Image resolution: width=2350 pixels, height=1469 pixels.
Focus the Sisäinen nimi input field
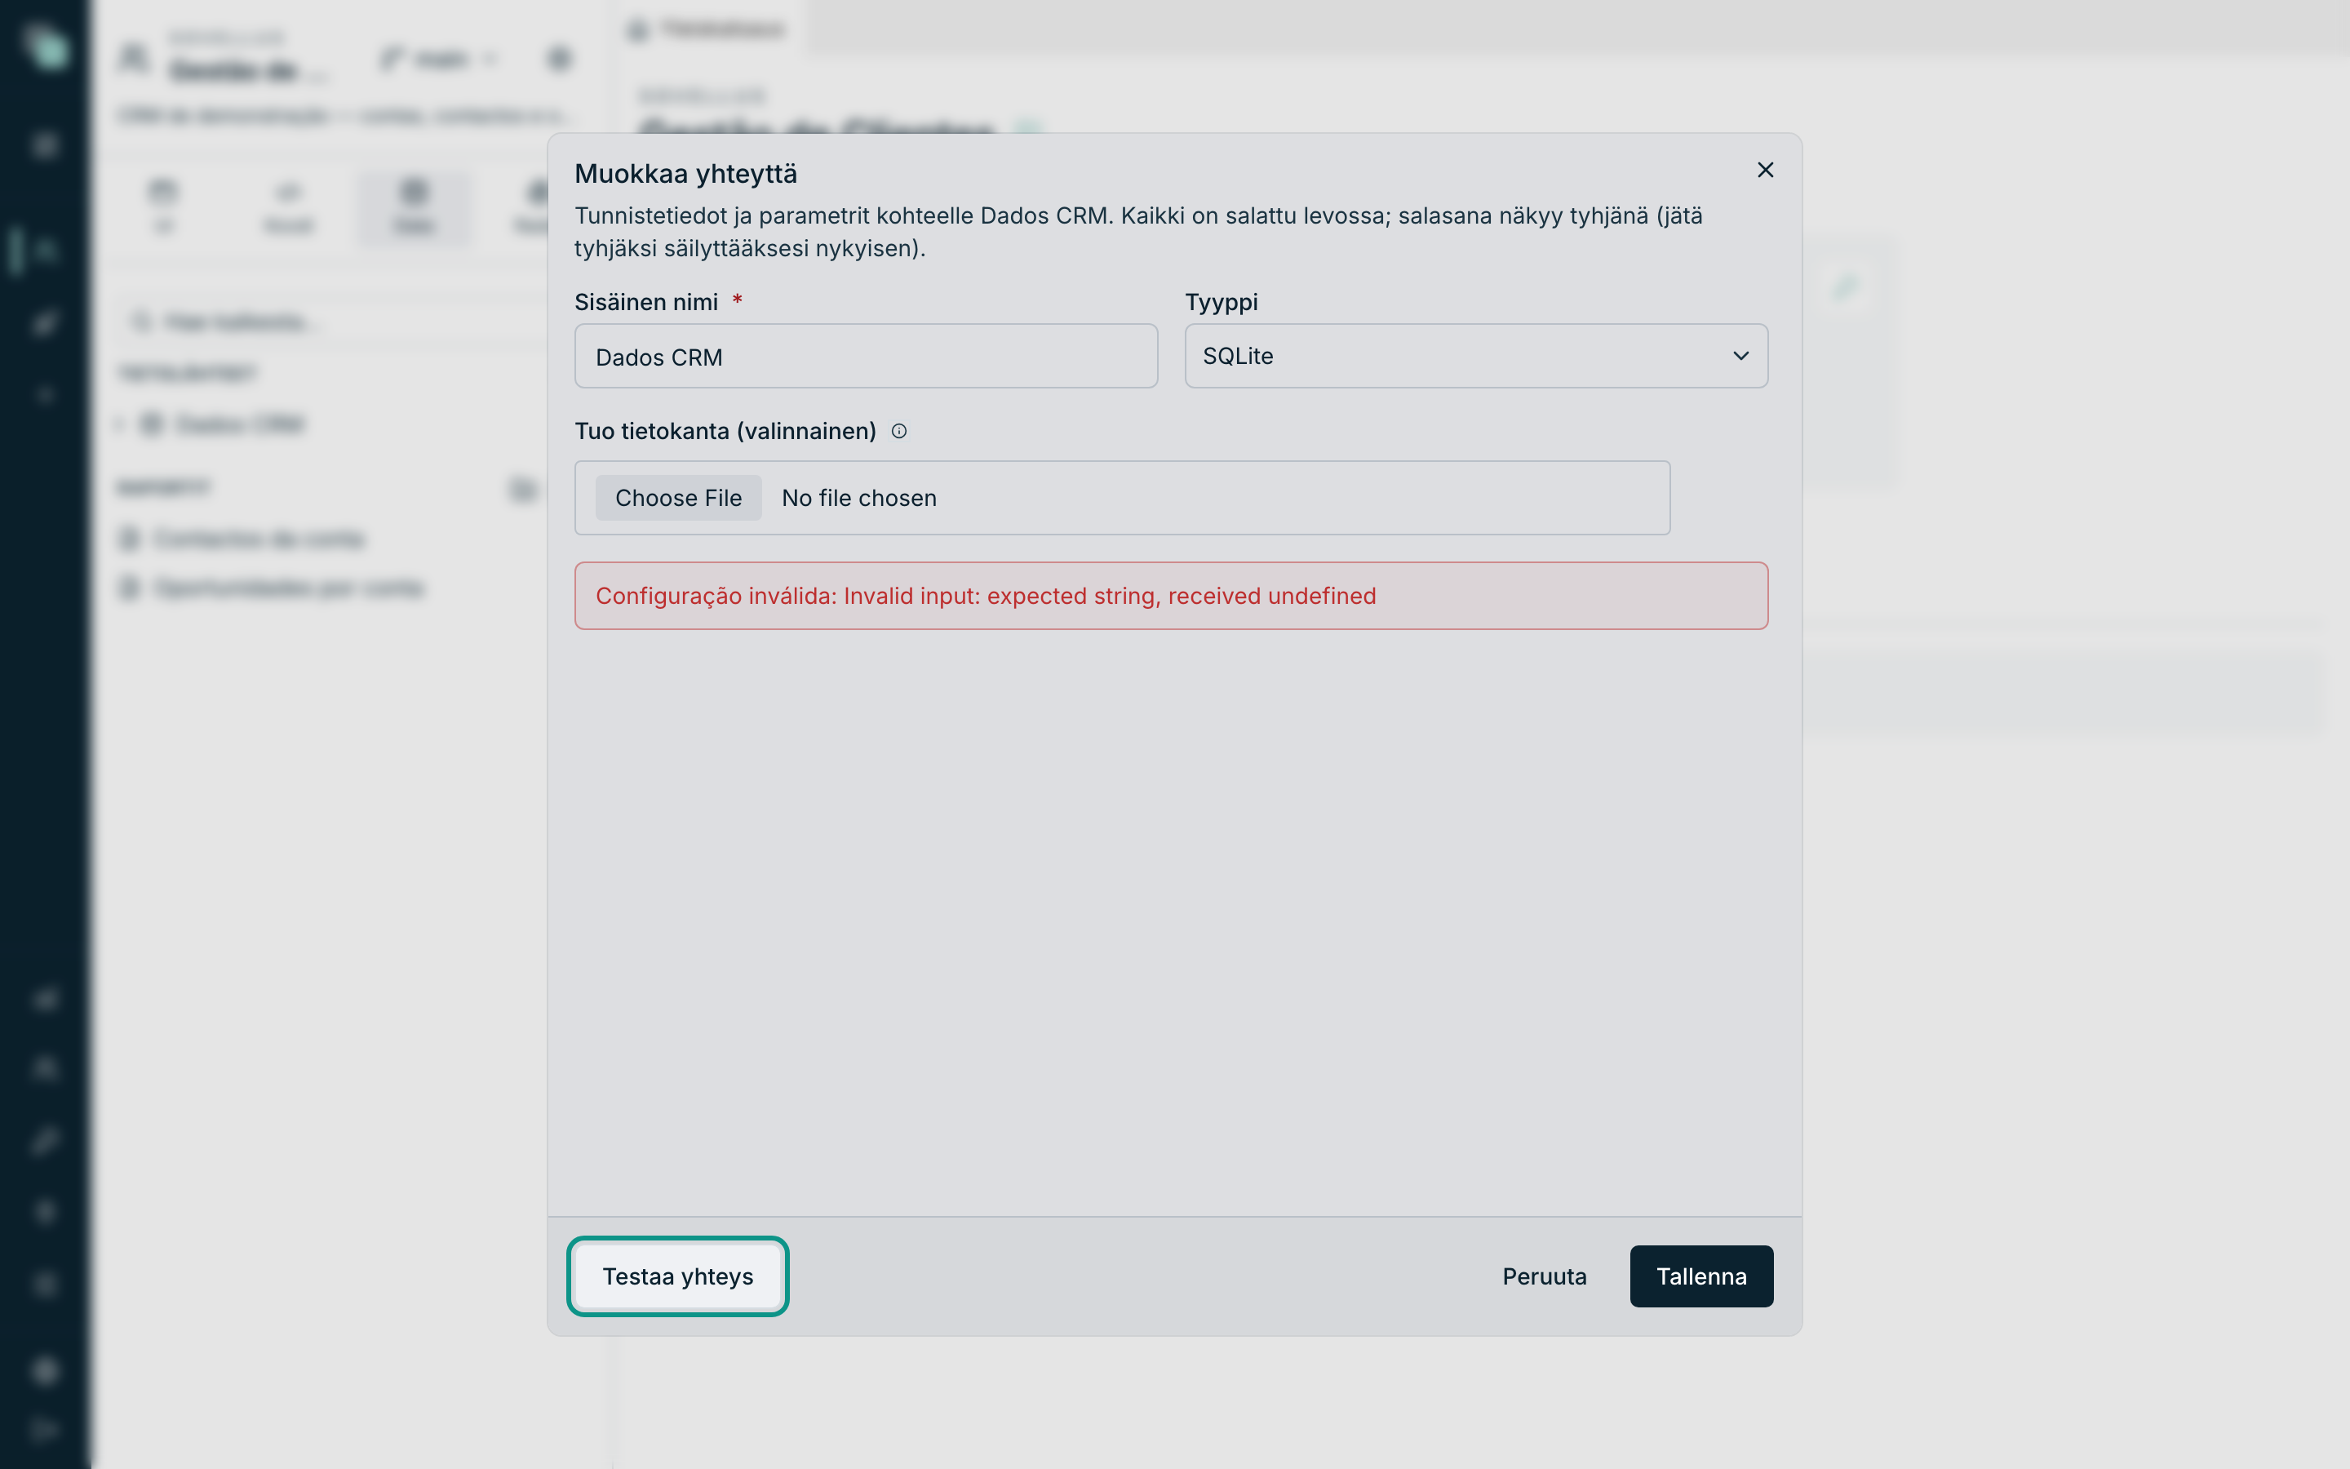(865, 357)
